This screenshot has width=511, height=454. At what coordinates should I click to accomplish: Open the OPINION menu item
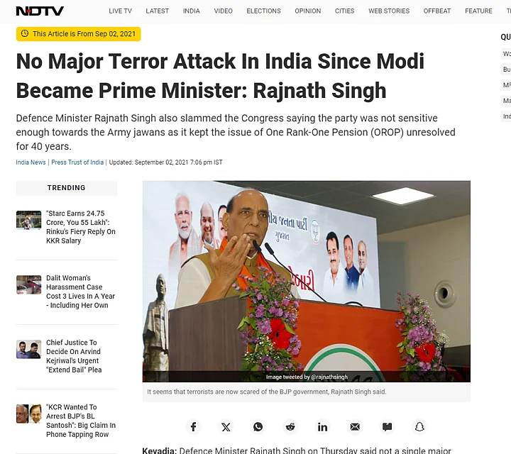point(307,11)
